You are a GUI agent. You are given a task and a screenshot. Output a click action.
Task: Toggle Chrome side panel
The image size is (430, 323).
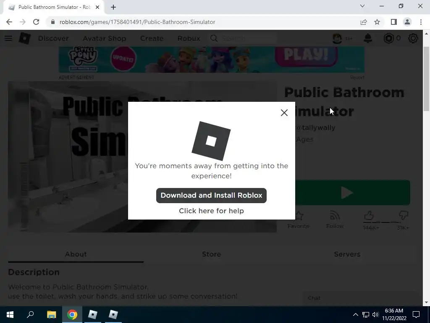[x=394, y=22]
